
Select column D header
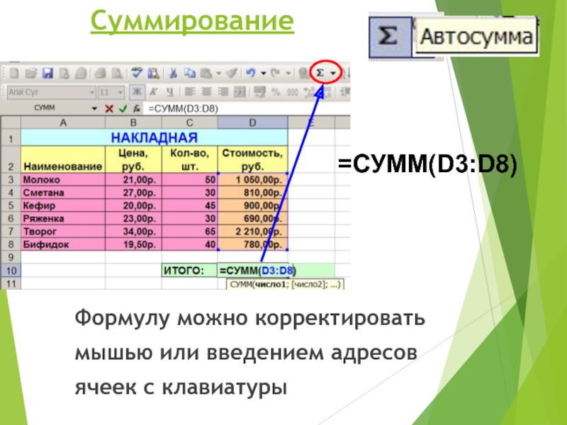tap(253, 123)
